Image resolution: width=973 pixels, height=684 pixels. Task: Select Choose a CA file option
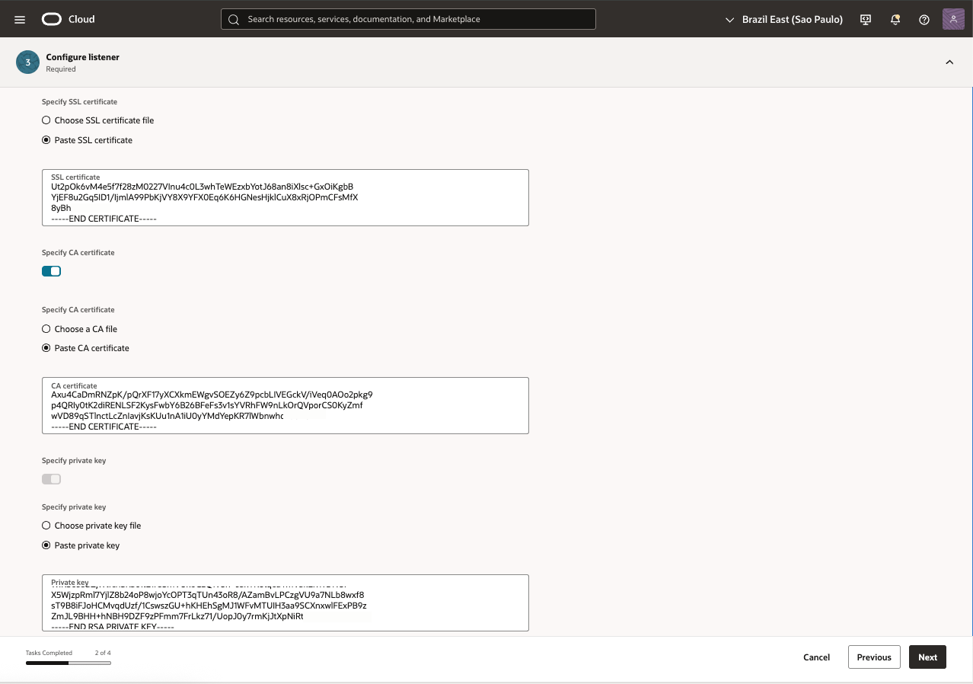click(x=80, y=329)
